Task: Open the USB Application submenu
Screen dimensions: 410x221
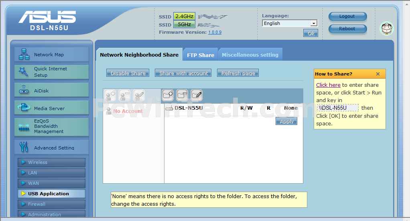Action: click(x=51, y=194)
